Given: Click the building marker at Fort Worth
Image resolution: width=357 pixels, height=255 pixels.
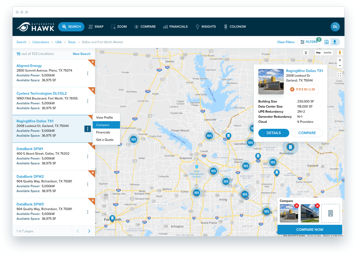Looking at the screenshot, I should [112, 218].
